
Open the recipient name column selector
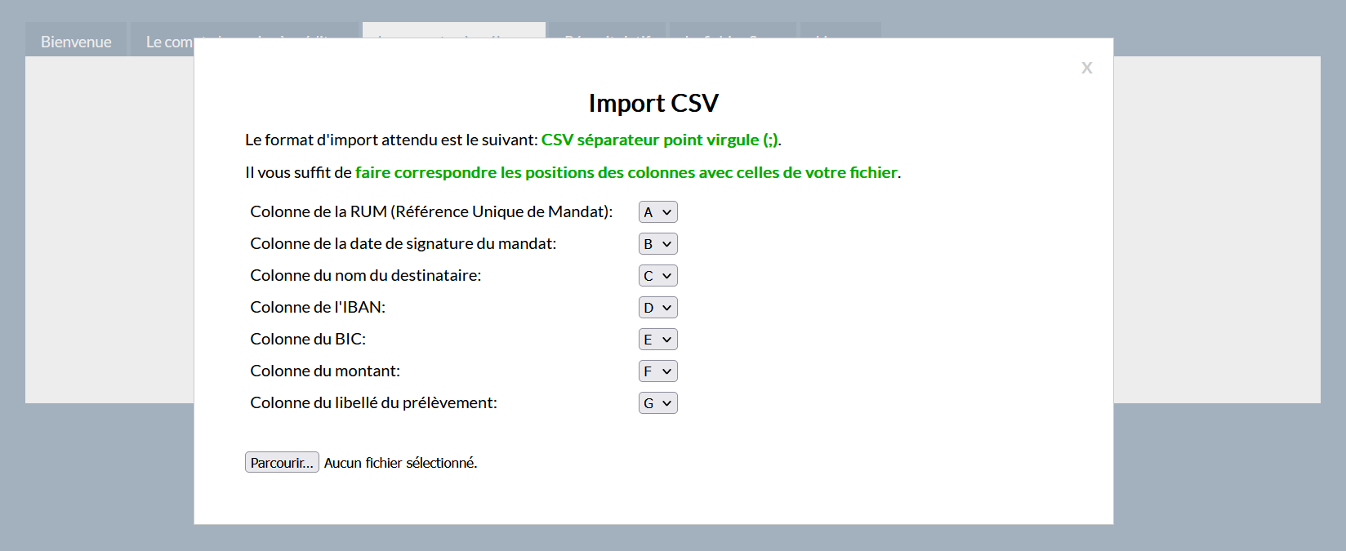click(x=657, y=276)
